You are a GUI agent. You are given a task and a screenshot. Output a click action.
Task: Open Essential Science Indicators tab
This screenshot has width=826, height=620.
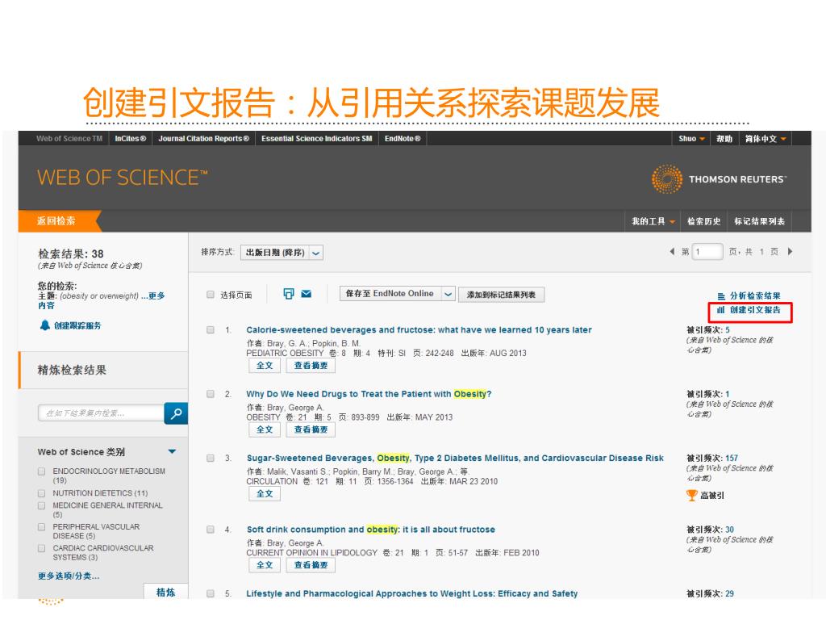click(x=316, y=139)
